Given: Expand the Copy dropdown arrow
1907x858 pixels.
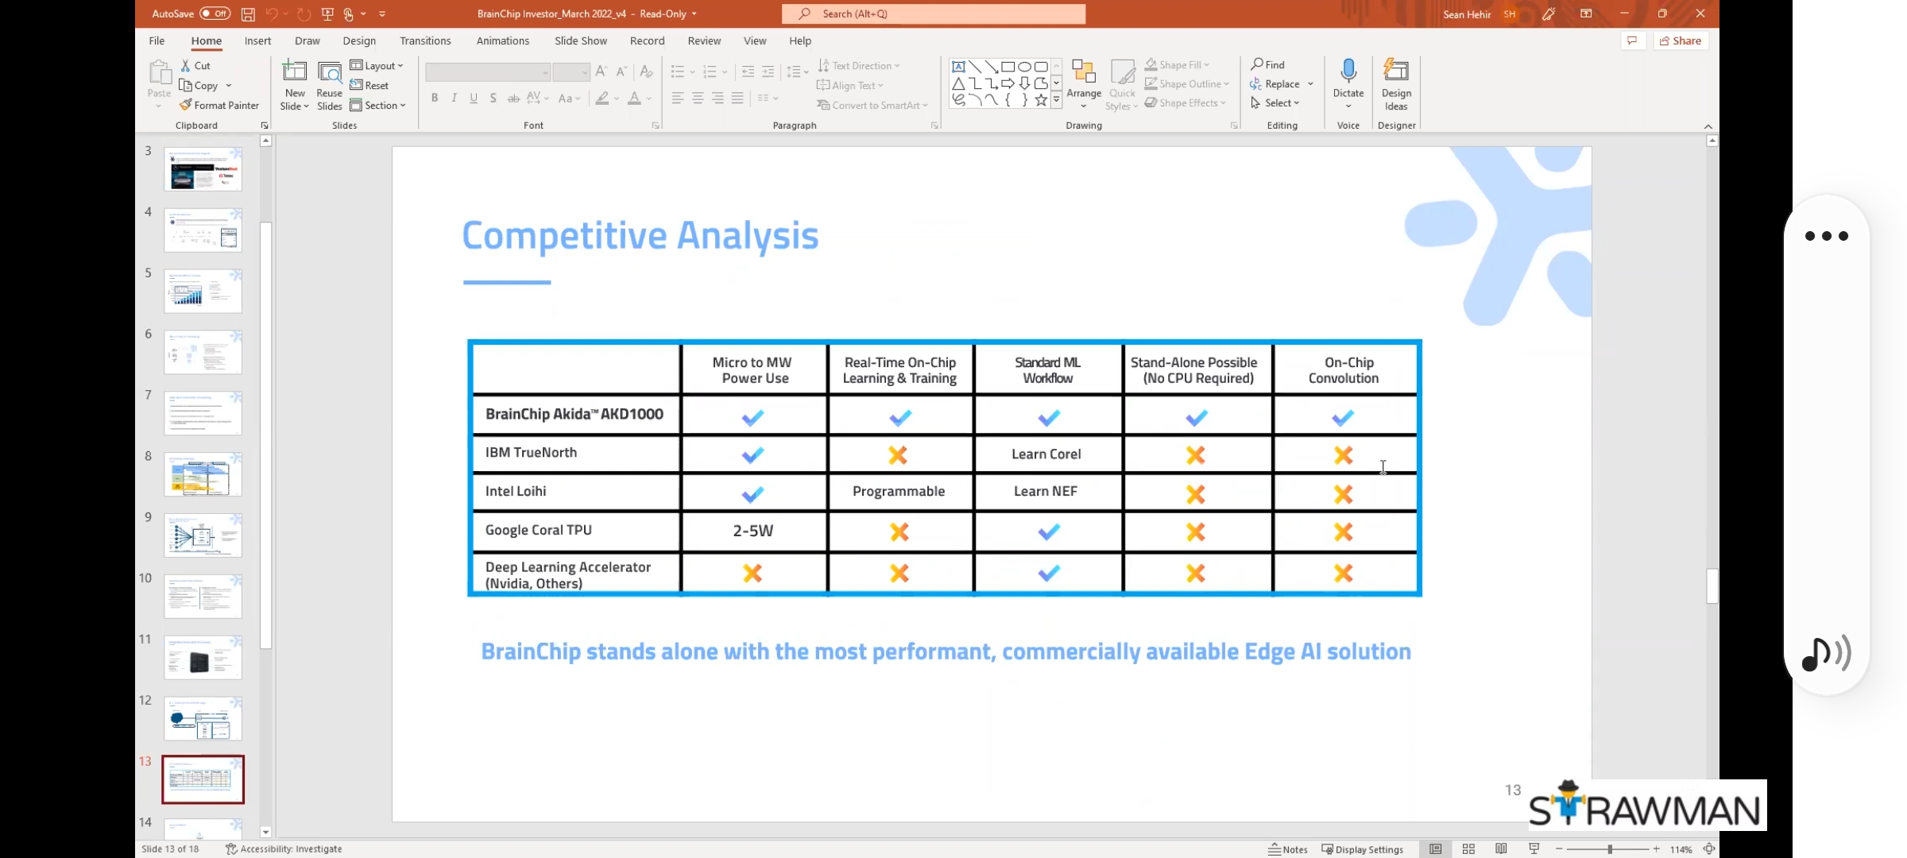Looking at the screenshot, I should click(x=229, y=86).
